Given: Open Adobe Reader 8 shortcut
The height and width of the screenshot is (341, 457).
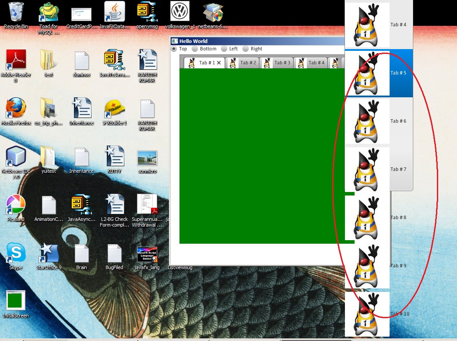Looking at the screenshot, I should (x=16, y=60).
